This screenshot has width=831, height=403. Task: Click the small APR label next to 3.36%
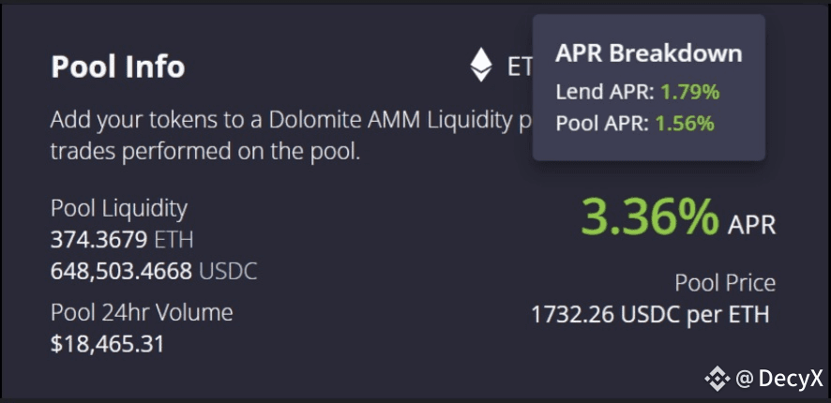[x=751, y=225]
